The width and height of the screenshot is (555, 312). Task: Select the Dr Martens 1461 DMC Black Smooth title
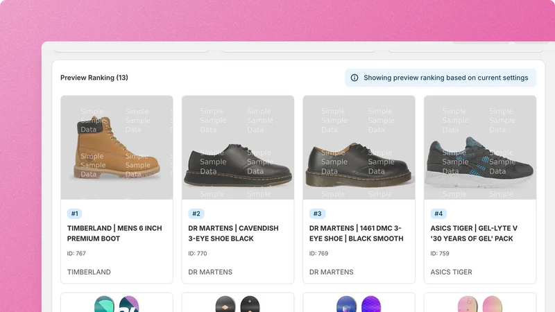356,234
